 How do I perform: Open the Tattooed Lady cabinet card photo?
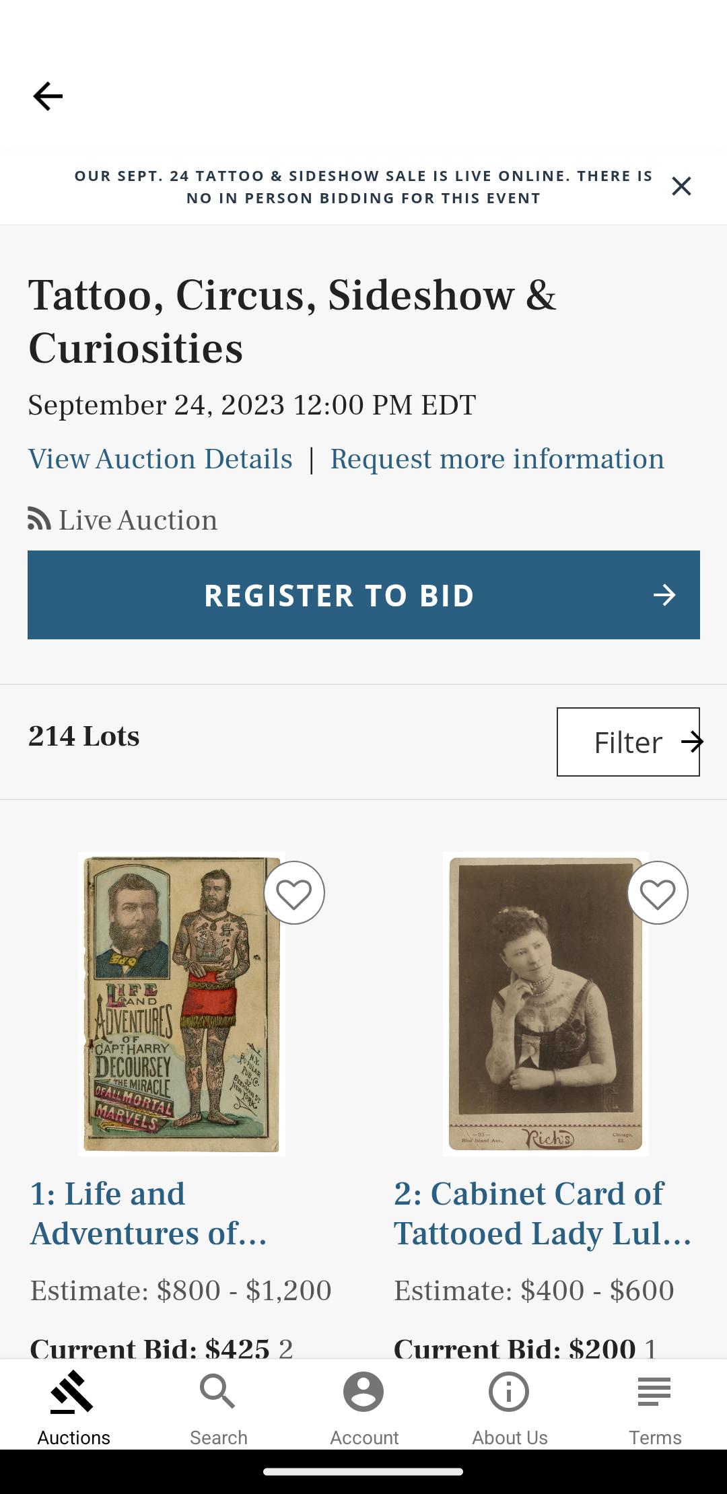(546, 1004)
